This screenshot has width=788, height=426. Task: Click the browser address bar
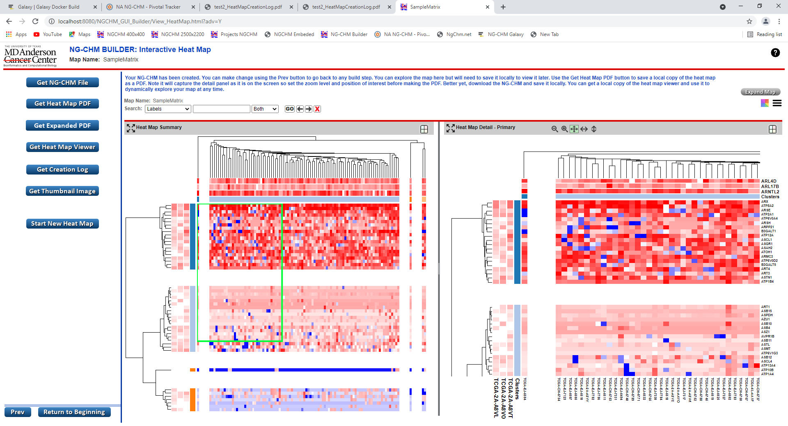394,21
